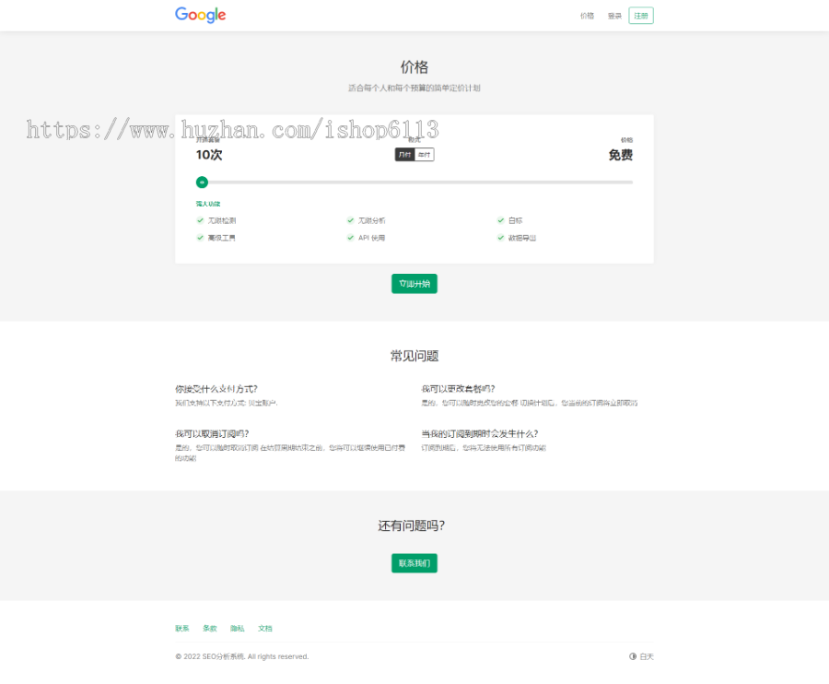Click the 高级工具 feature label
The image size is (829, 684).
[221, 238]
